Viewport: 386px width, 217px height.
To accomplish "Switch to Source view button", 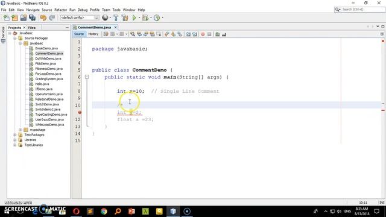I will 79,34.
